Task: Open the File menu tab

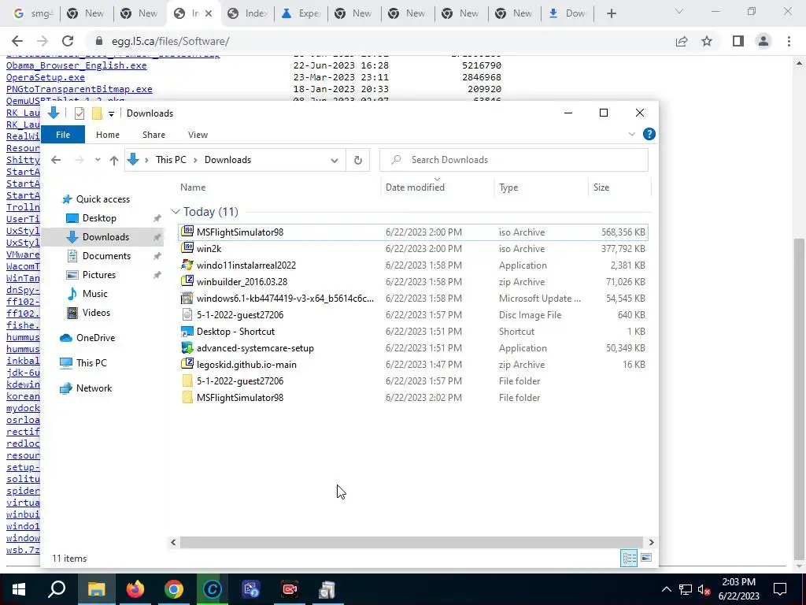Action: click(x=63, y=134)
